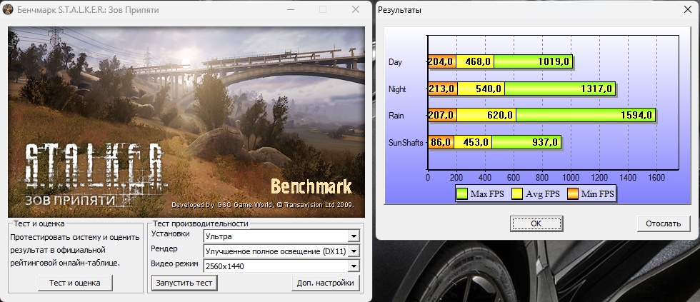The image size is (700, 302).
Task: Click the 'Установки' label
Action: 170,233
